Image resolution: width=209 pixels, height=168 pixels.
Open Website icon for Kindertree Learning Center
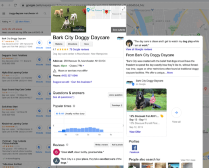pos(39,128)
